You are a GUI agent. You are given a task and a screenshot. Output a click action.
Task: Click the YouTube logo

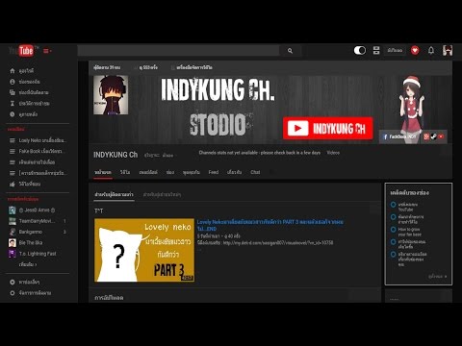(21, 51)
